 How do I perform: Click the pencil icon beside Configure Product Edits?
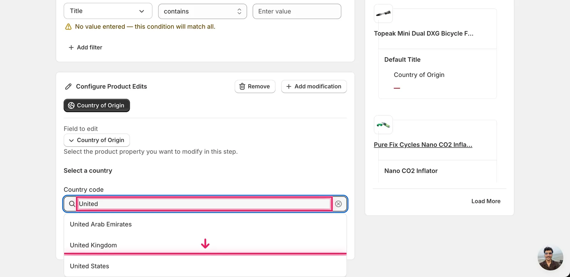(68, 87)
